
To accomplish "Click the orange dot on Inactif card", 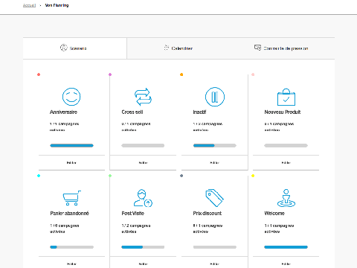I will [181, 74].
